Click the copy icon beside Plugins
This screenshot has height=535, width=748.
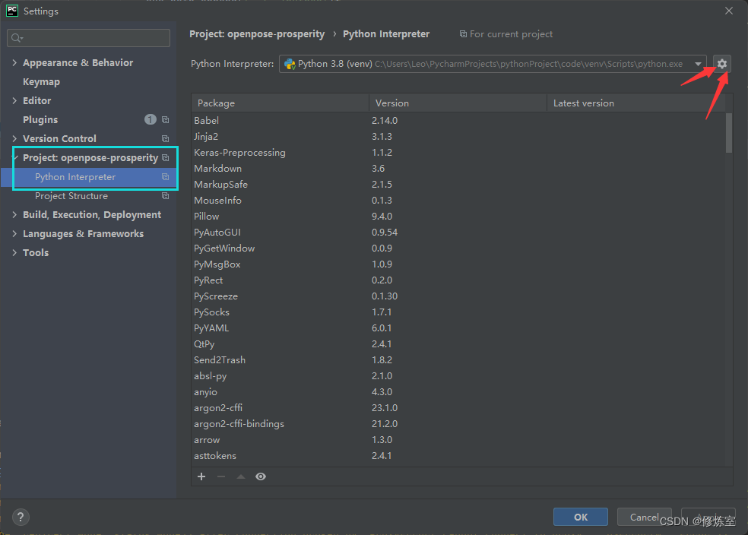coord(165,119)
